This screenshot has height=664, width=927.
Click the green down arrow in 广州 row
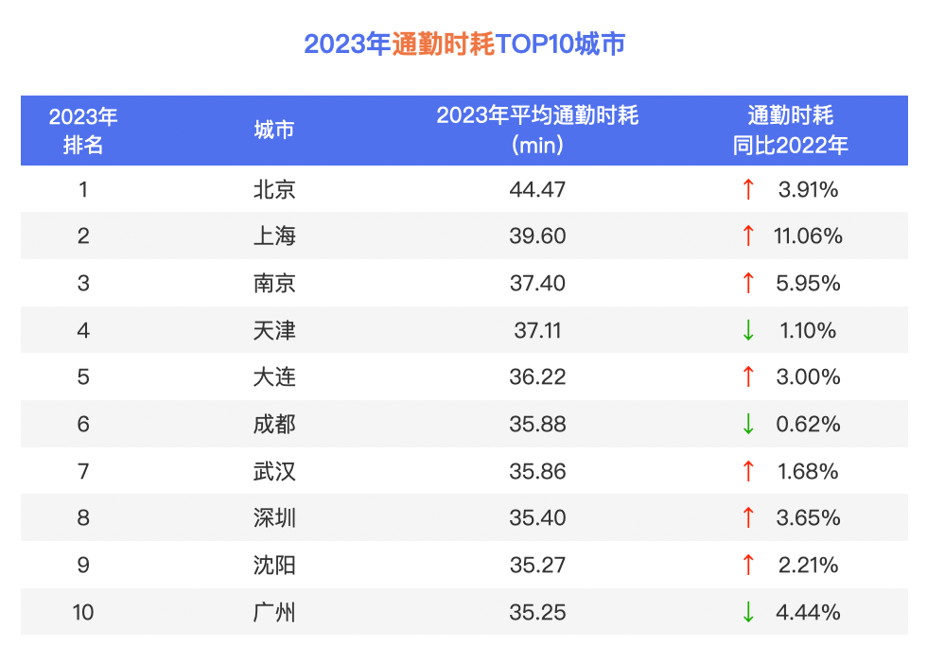click(x=748, y=612)
